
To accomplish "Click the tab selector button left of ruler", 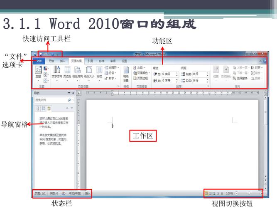I will [x=79, y=93].
